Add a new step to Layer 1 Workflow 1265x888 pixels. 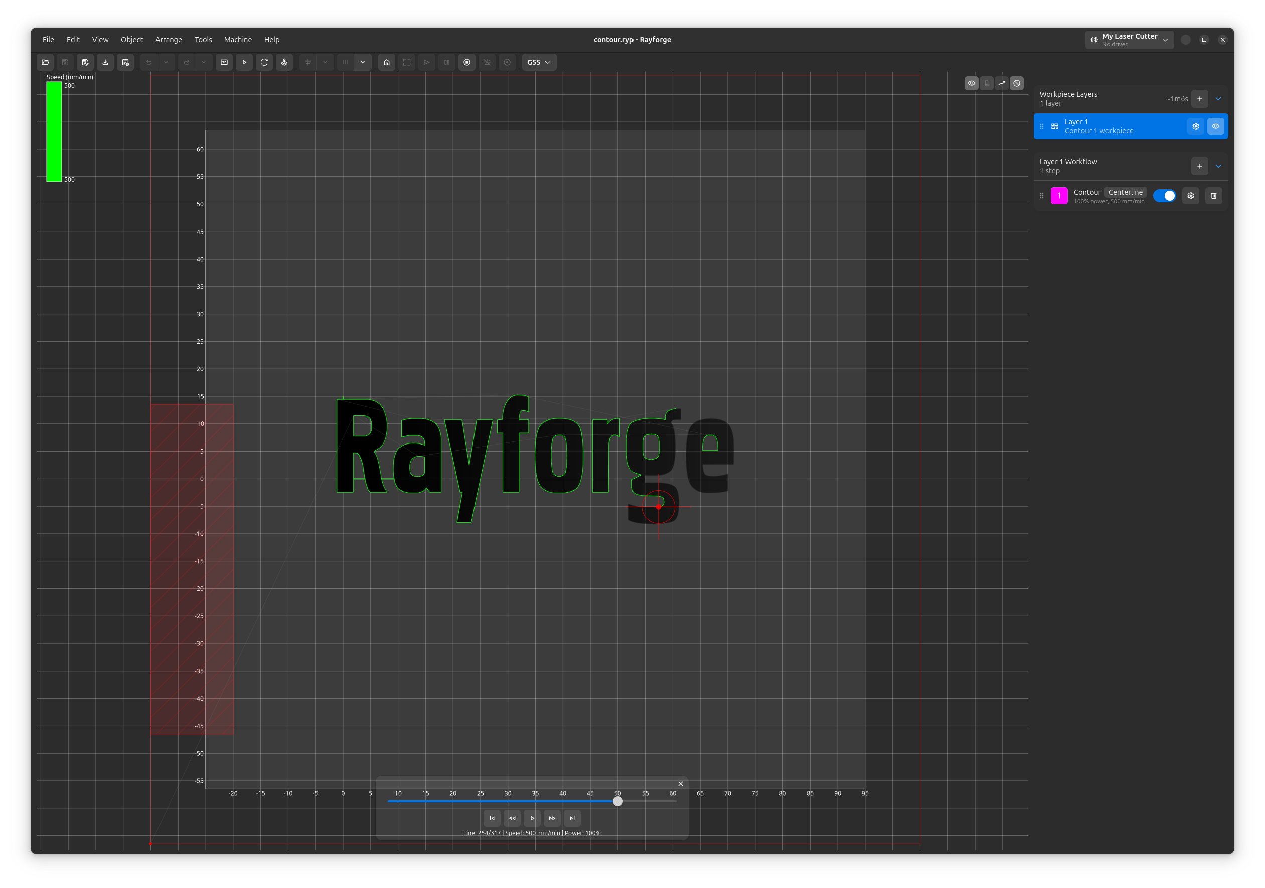point(1199,166)
